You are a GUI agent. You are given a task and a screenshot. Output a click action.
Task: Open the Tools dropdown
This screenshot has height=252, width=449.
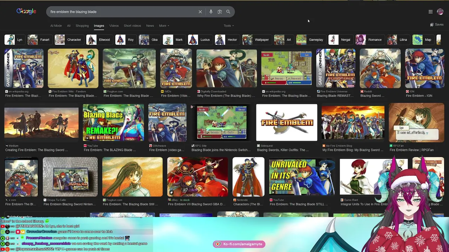coord(229,26)
